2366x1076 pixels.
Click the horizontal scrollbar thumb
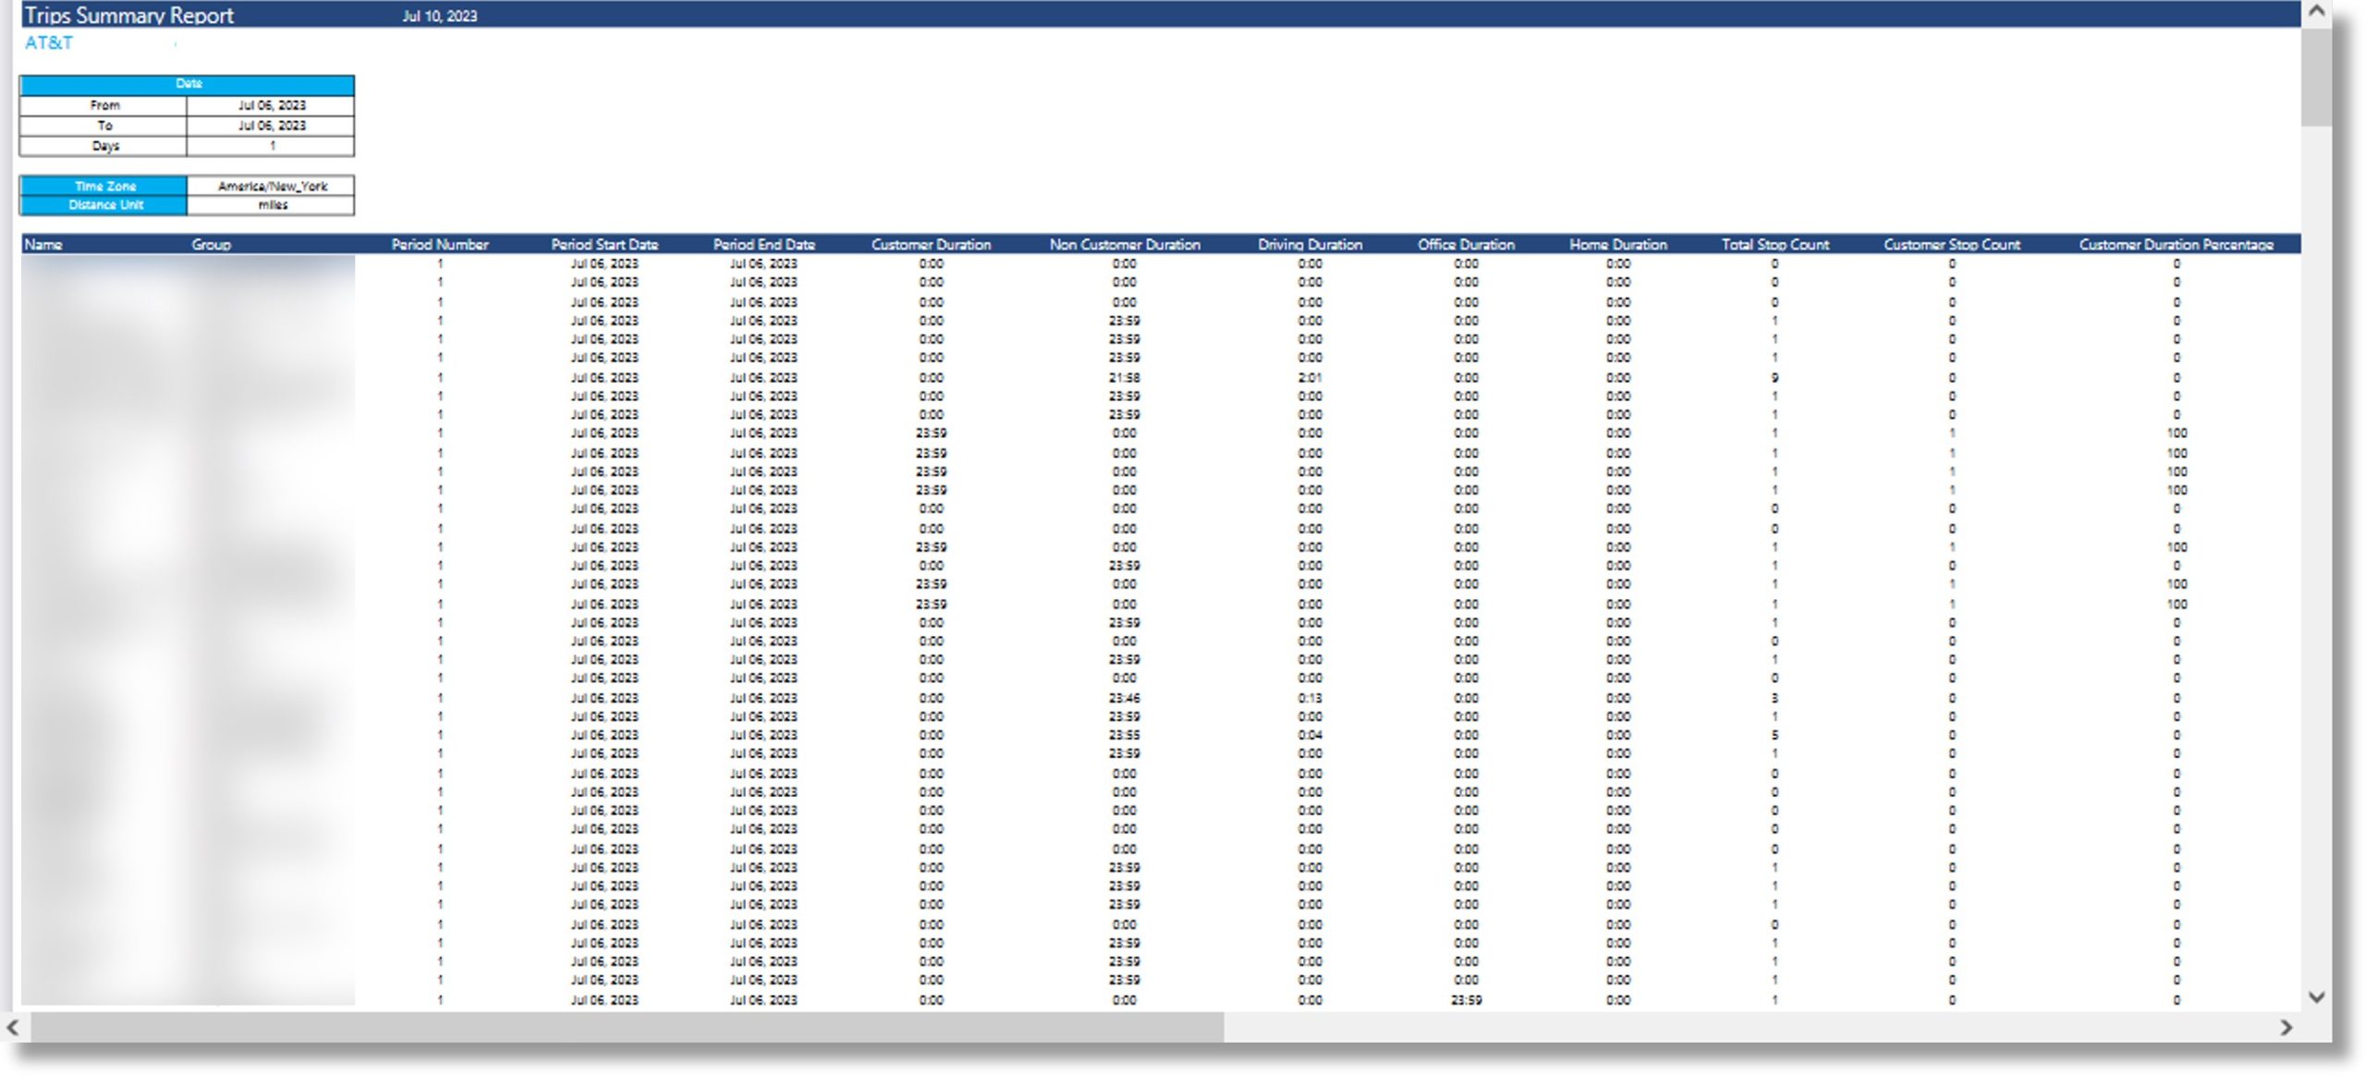coord(628,1027)
